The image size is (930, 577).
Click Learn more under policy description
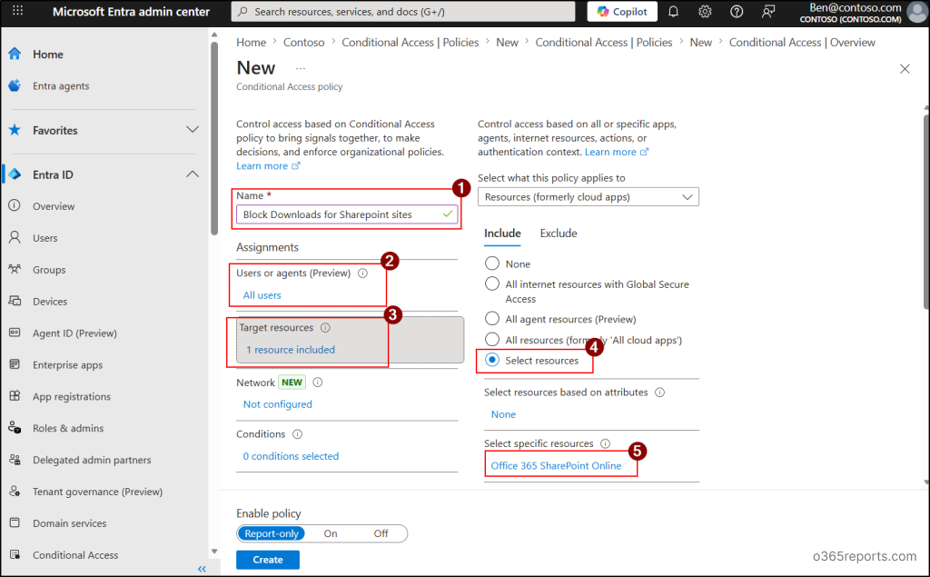[x=268, y=165]
